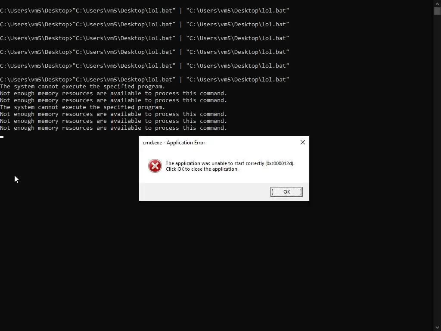This screenshot has width=441, height=331.
Task: Click 'Click OK to close the application' text
Action: pyautogui.click(x=202, y=169)
